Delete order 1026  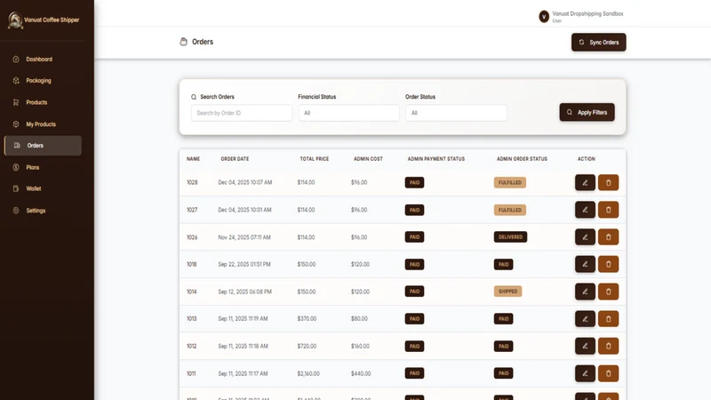[x=608, y=236]
